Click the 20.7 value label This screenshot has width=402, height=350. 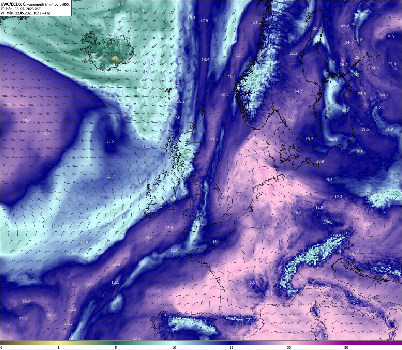point(225,95)
